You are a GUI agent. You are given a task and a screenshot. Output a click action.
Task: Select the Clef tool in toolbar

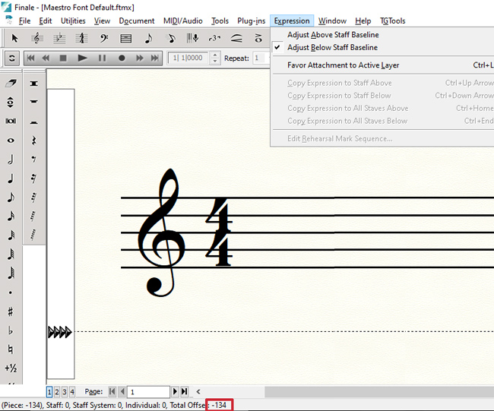[x=103, y=38]
